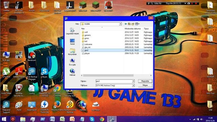The width and height of the screenshot is (217, 122).
Task: Select the Google Chrome desktop shortcut
Action: [57, 90]
